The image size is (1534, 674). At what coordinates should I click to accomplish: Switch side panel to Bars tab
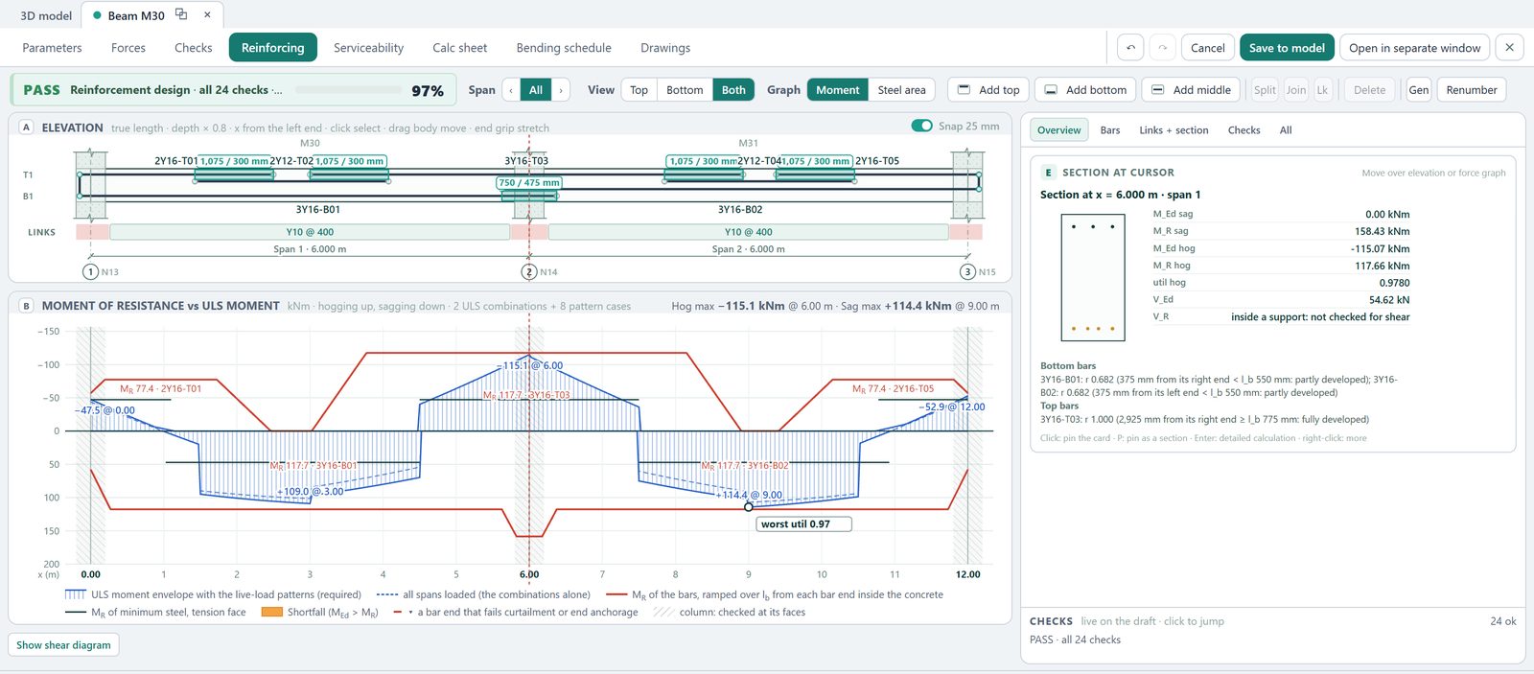pos(1110,130)
